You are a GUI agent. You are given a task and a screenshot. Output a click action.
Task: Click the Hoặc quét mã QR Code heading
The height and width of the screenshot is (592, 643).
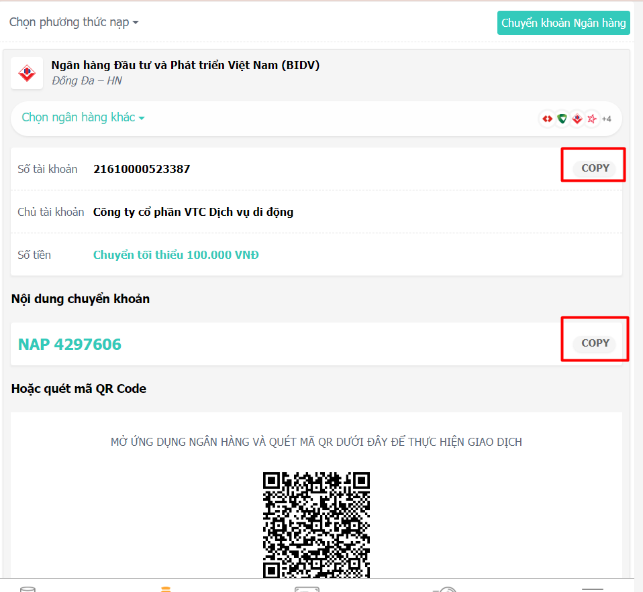coord(79,388)
